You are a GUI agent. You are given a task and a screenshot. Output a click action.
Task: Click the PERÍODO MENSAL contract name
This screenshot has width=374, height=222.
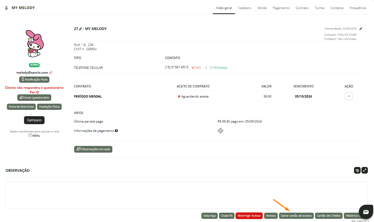click(x=88, y=97)
